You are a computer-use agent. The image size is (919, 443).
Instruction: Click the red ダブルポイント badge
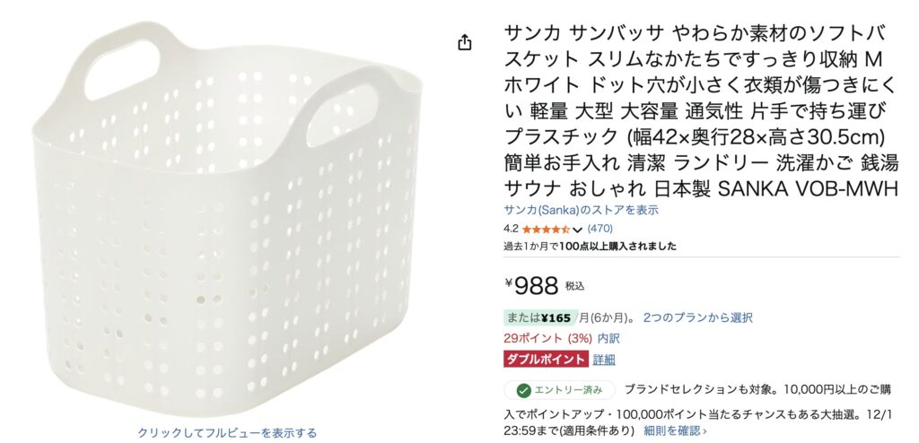click(546, 360)
